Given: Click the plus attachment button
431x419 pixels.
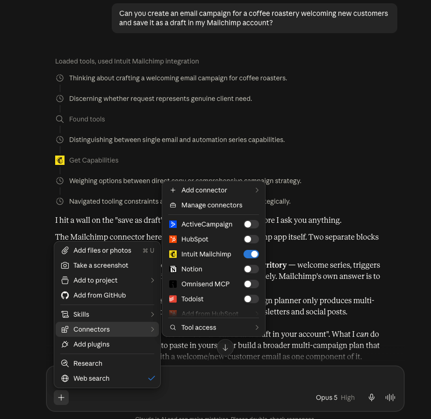Looking at the screenshot, I should 61,398.
